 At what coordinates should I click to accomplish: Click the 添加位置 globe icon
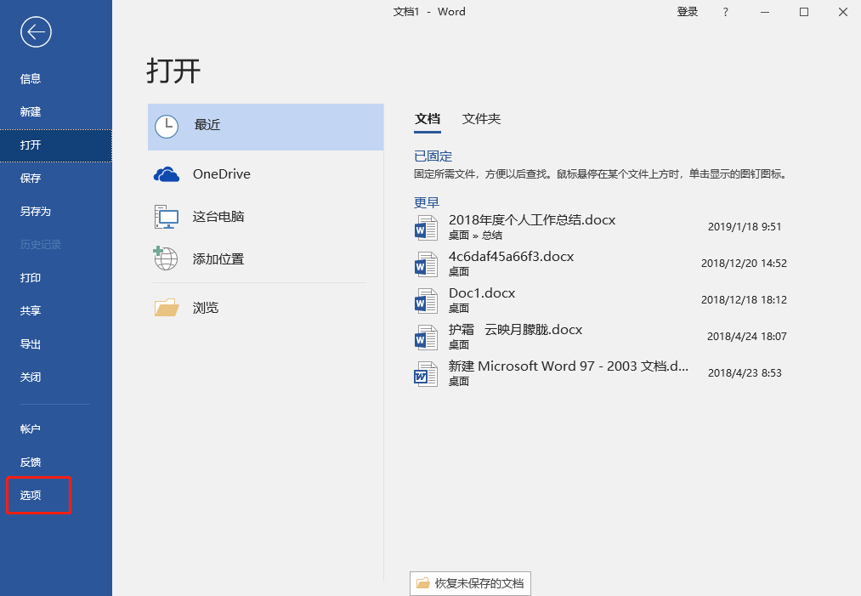click(166, 258)
